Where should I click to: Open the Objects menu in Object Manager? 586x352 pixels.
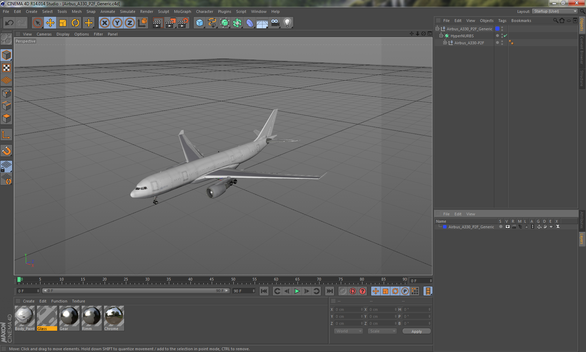(487, 21)
